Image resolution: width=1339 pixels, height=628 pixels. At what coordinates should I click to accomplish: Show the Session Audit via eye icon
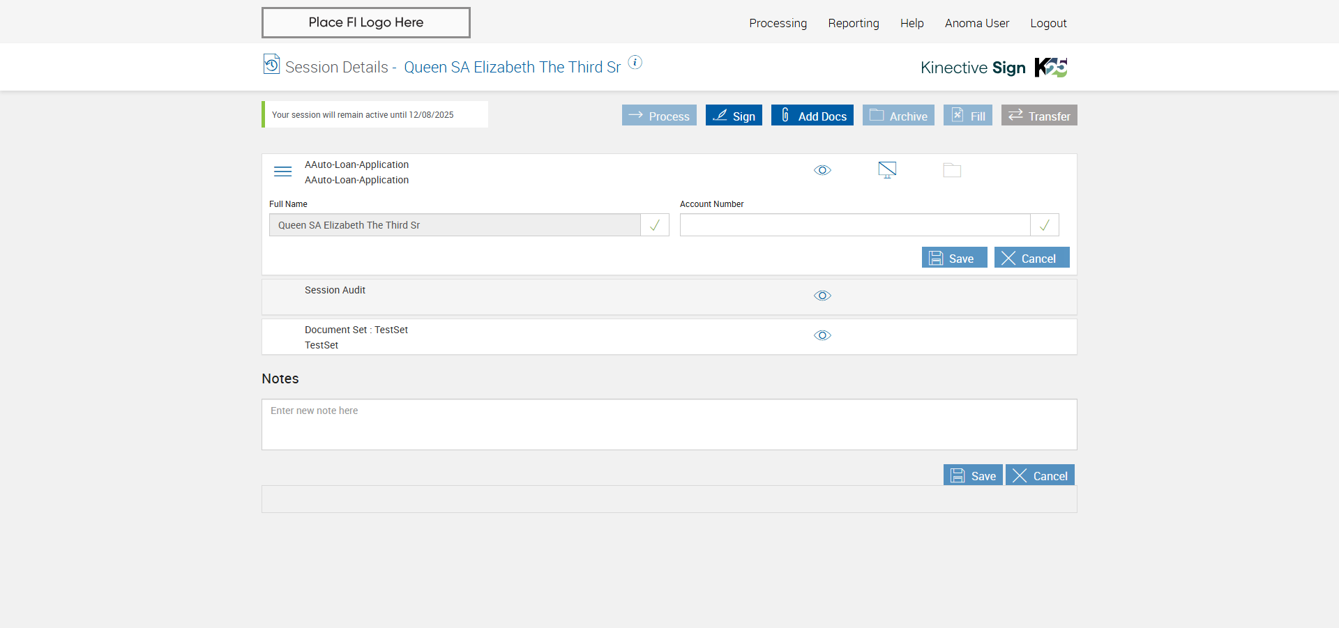point(822,296)
